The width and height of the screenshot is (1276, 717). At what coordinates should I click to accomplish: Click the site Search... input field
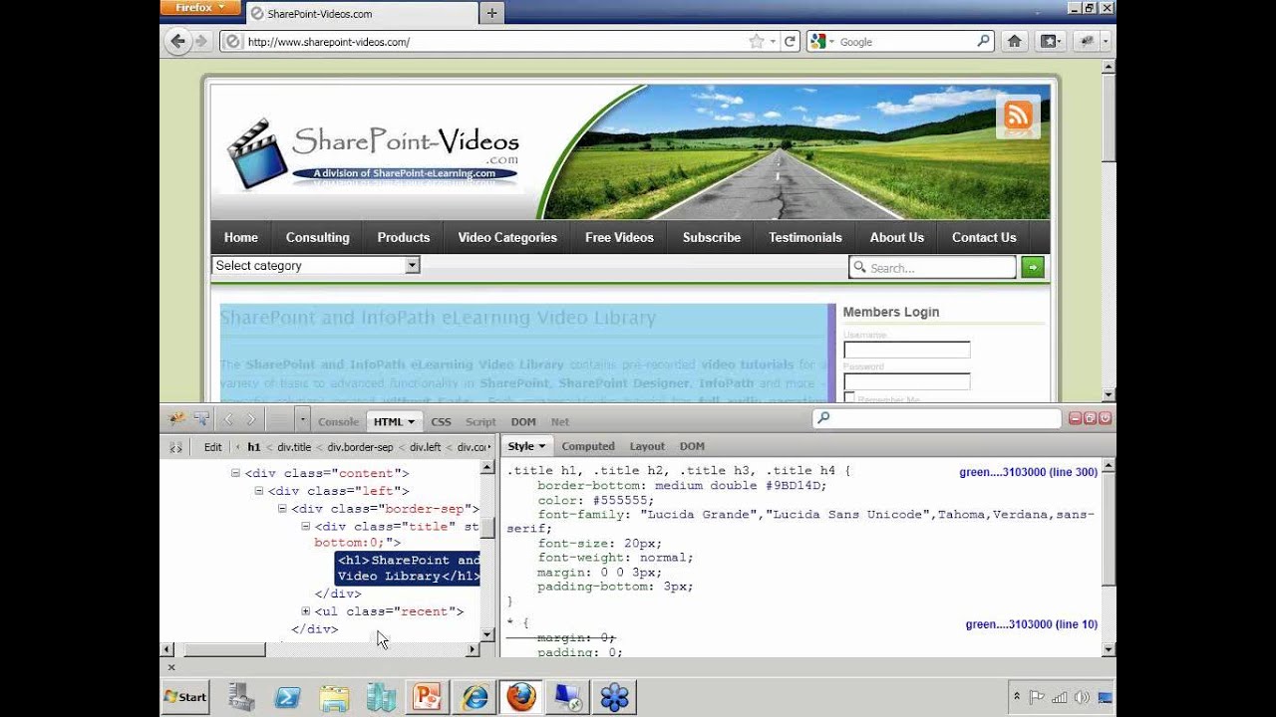click(932, 267)
